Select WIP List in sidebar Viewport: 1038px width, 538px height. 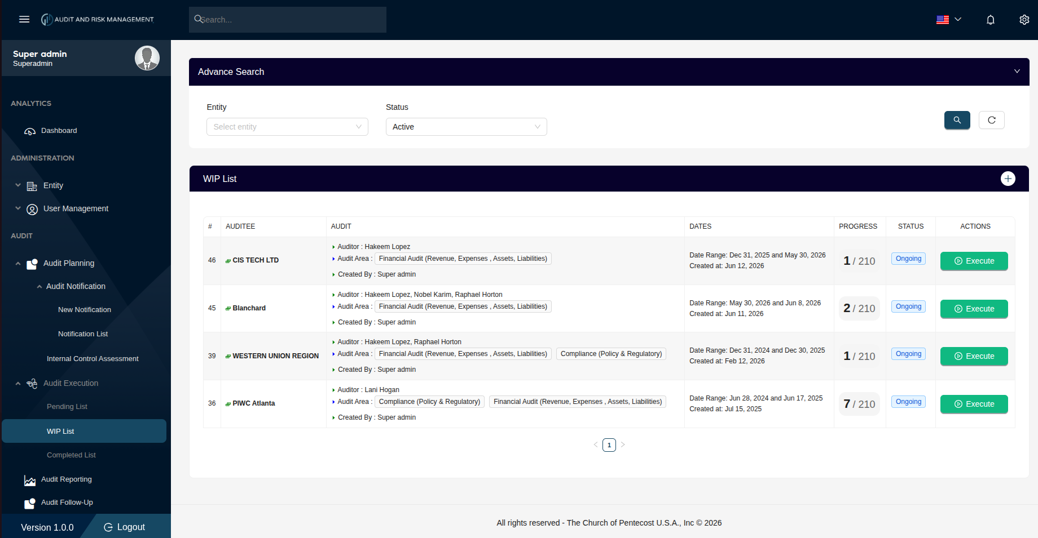pos(84,431)
